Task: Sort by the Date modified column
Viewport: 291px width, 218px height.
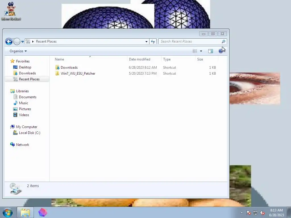Action: coord(144,59)
